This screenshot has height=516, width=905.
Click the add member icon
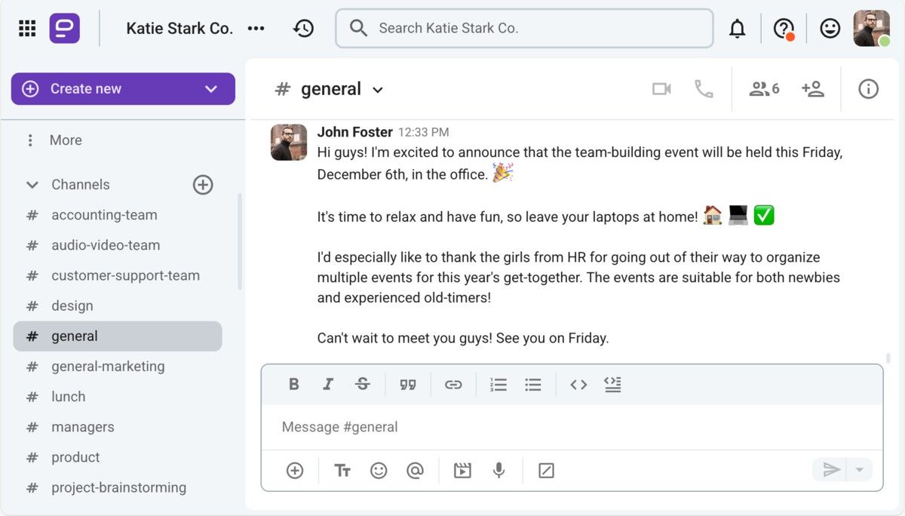(x=812, y=89)
